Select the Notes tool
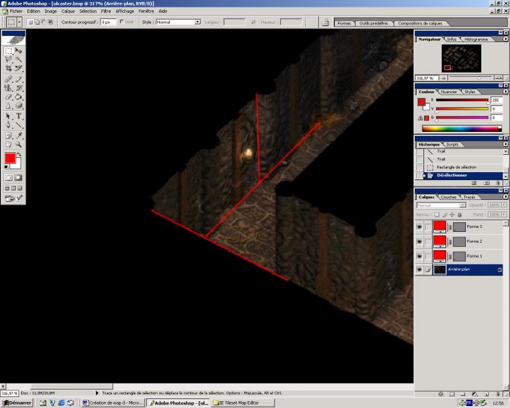 point(8,136)
